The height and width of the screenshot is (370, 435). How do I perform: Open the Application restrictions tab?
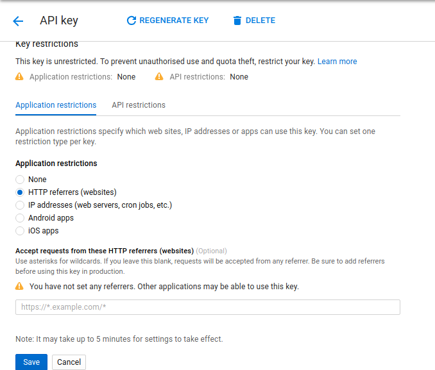point(56,105)
